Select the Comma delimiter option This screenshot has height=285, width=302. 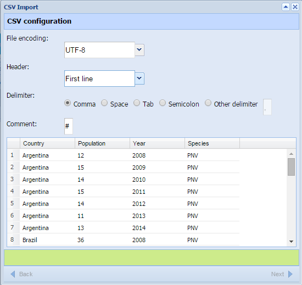[68, 103]
